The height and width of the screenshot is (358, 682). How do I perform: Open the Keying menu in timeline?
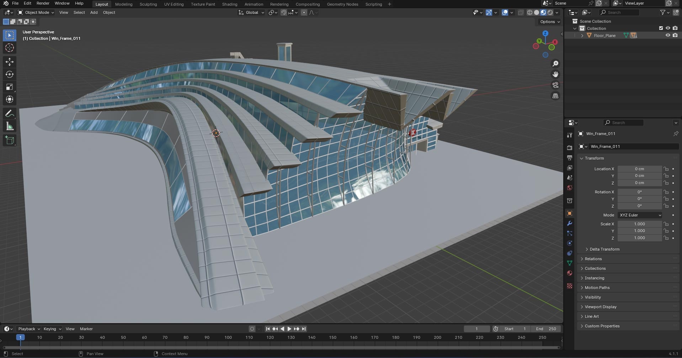[52, 329]
